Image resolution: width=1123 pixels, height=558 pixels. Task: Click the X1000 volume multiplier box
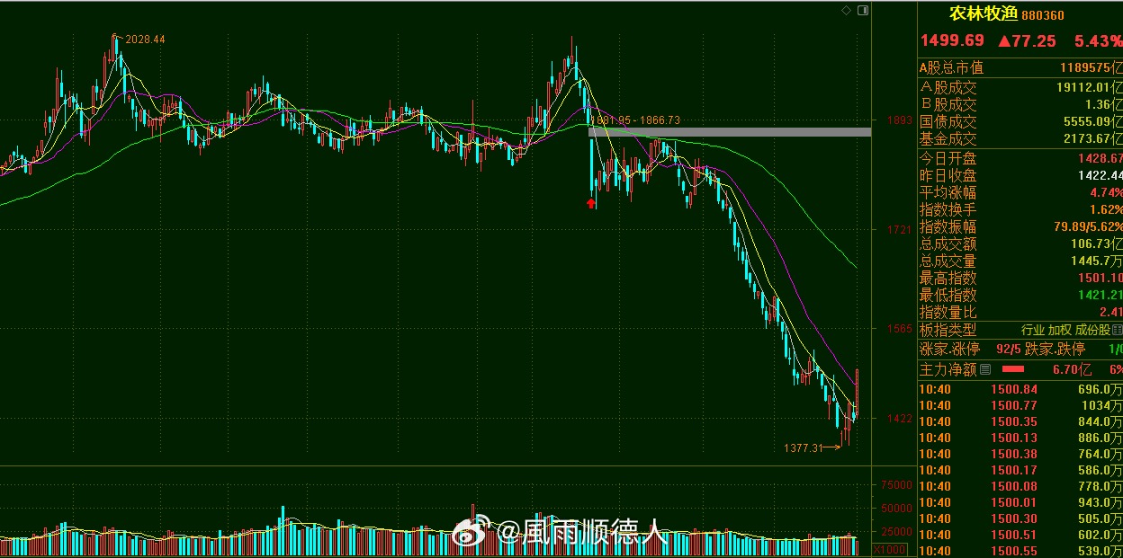click(x=889, y=549)
